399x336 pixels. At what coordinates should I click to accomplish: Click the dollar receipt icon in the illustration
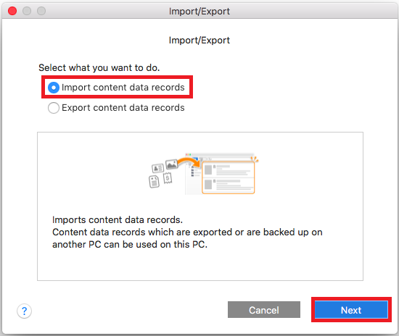point(168,178)
